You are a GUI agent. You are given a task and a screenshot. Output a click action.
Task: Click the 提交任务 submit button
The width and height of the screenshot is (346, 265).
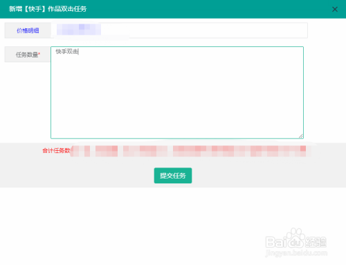tap(173, 176)
